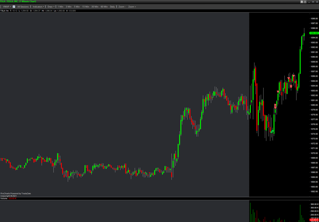The height and width of the screenshot is (222, 319).
Task: Switch to the 30 Min timeframe
Action: (x=95, y=7)
